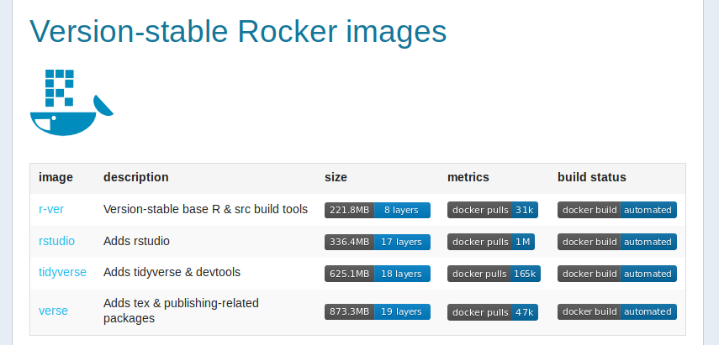Click the Rocker whale logo image
This screenshot has height=345, width=719.
[71, 102]
